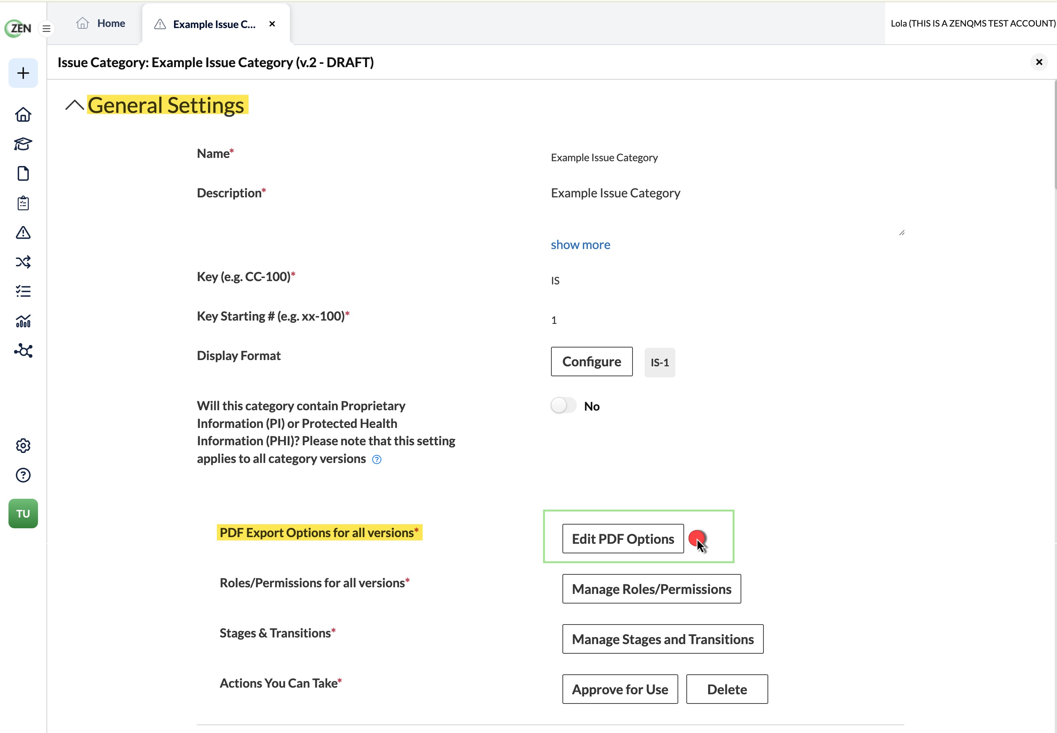Screen dimensions: 1057x733
Task: Toggle the hamburger sidebar menu
Action: tap(46, 28)
